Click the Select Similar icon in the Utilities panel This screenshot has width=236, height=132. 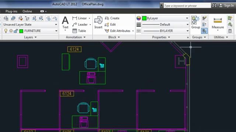tap(230, 25)
